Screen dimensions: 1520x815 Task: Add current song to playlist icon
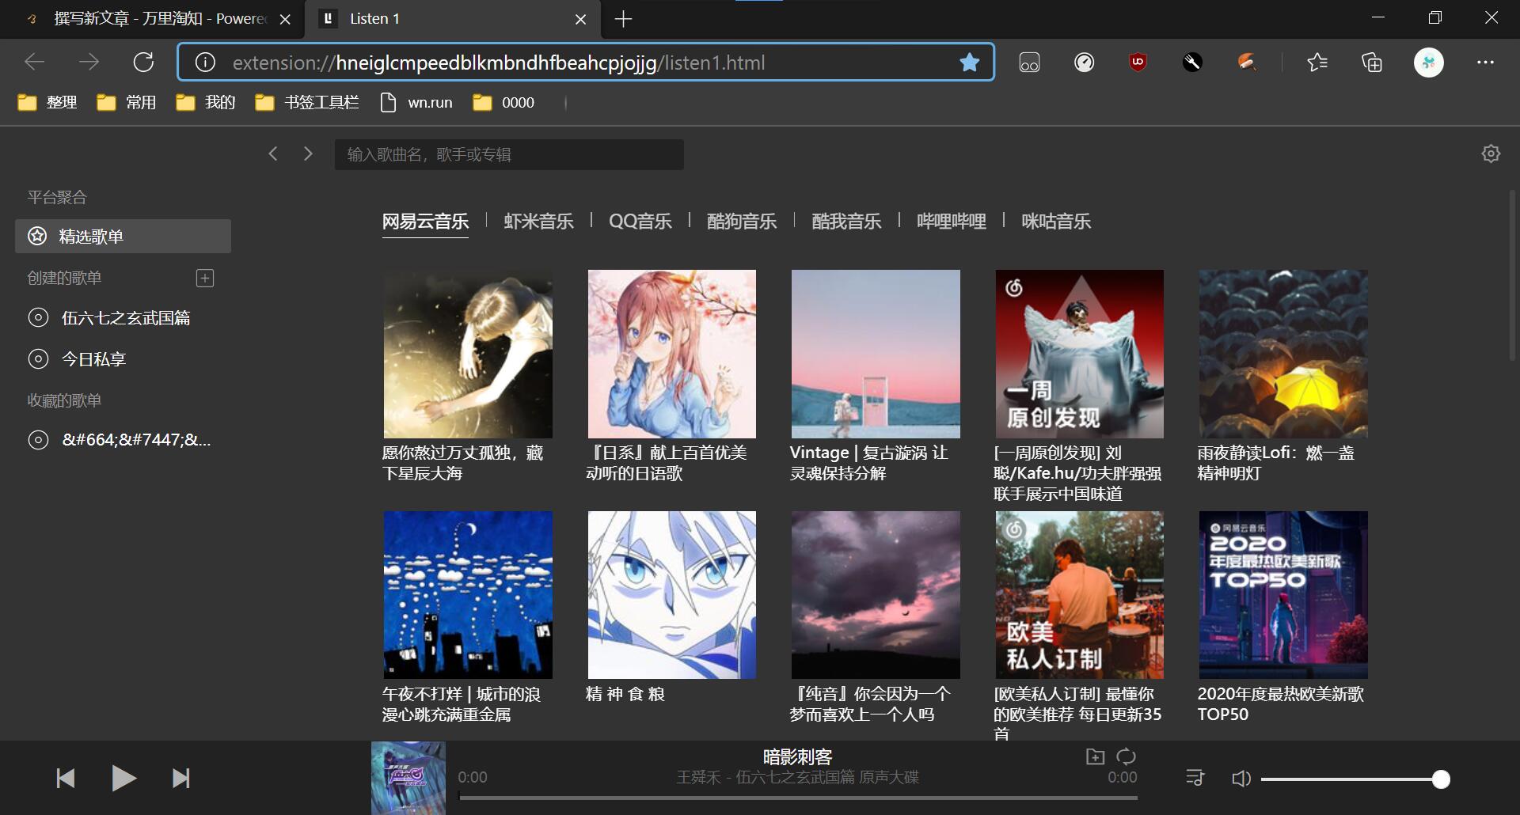(x=1095, y=756)
